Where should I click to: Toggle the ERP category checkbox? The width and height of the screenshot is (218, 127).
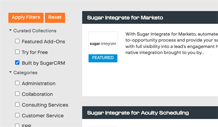pos(17,125)
